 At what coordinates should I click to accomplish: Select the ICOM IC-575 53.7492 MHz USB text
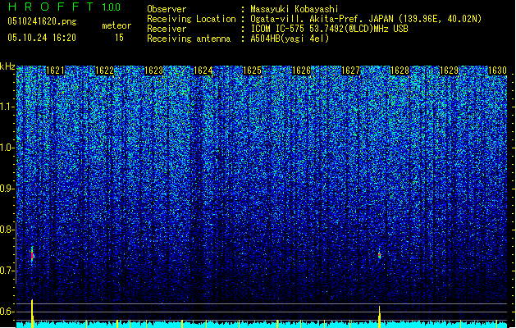click(329, 29)
